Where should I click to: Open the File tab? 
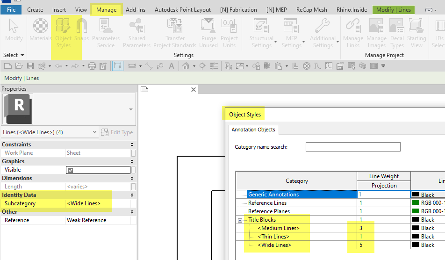coord(11,10)
